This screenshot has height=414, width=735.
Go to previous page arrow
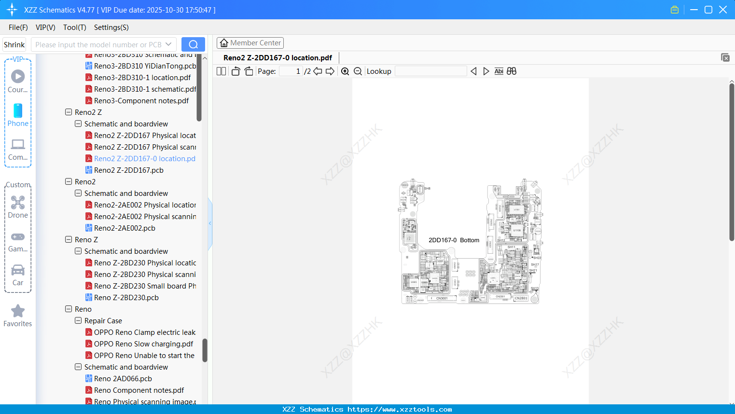click(318, 71)
